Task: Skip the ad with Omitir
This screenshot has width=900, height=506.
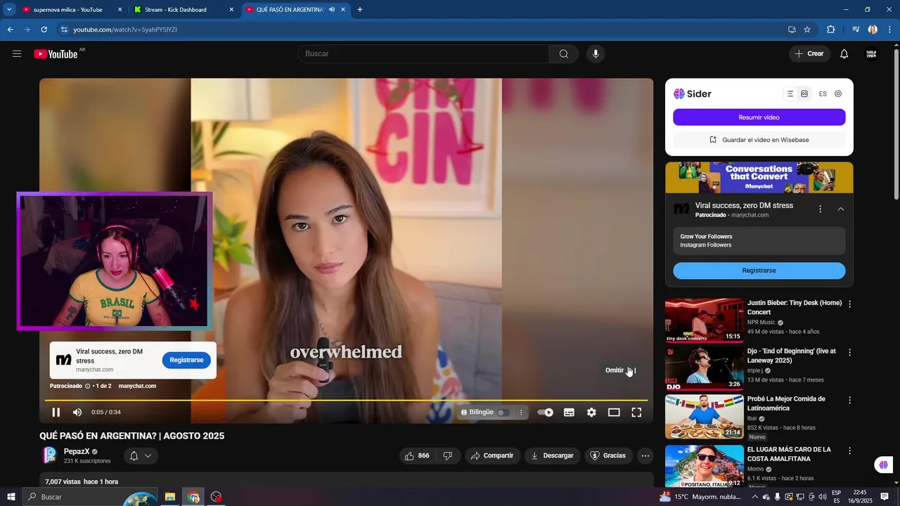Action: click(x=620, y=370)
